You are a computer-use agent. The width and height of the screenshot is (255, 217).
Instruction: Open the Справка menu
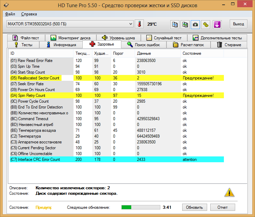coord(29,14)
